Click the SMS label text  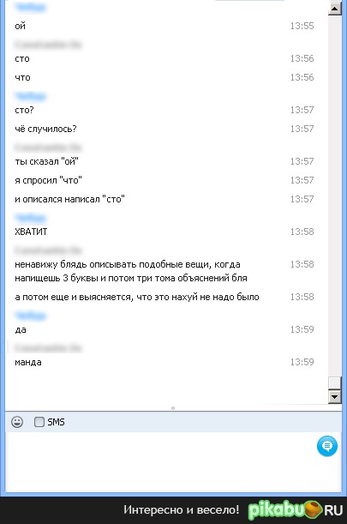56,422
